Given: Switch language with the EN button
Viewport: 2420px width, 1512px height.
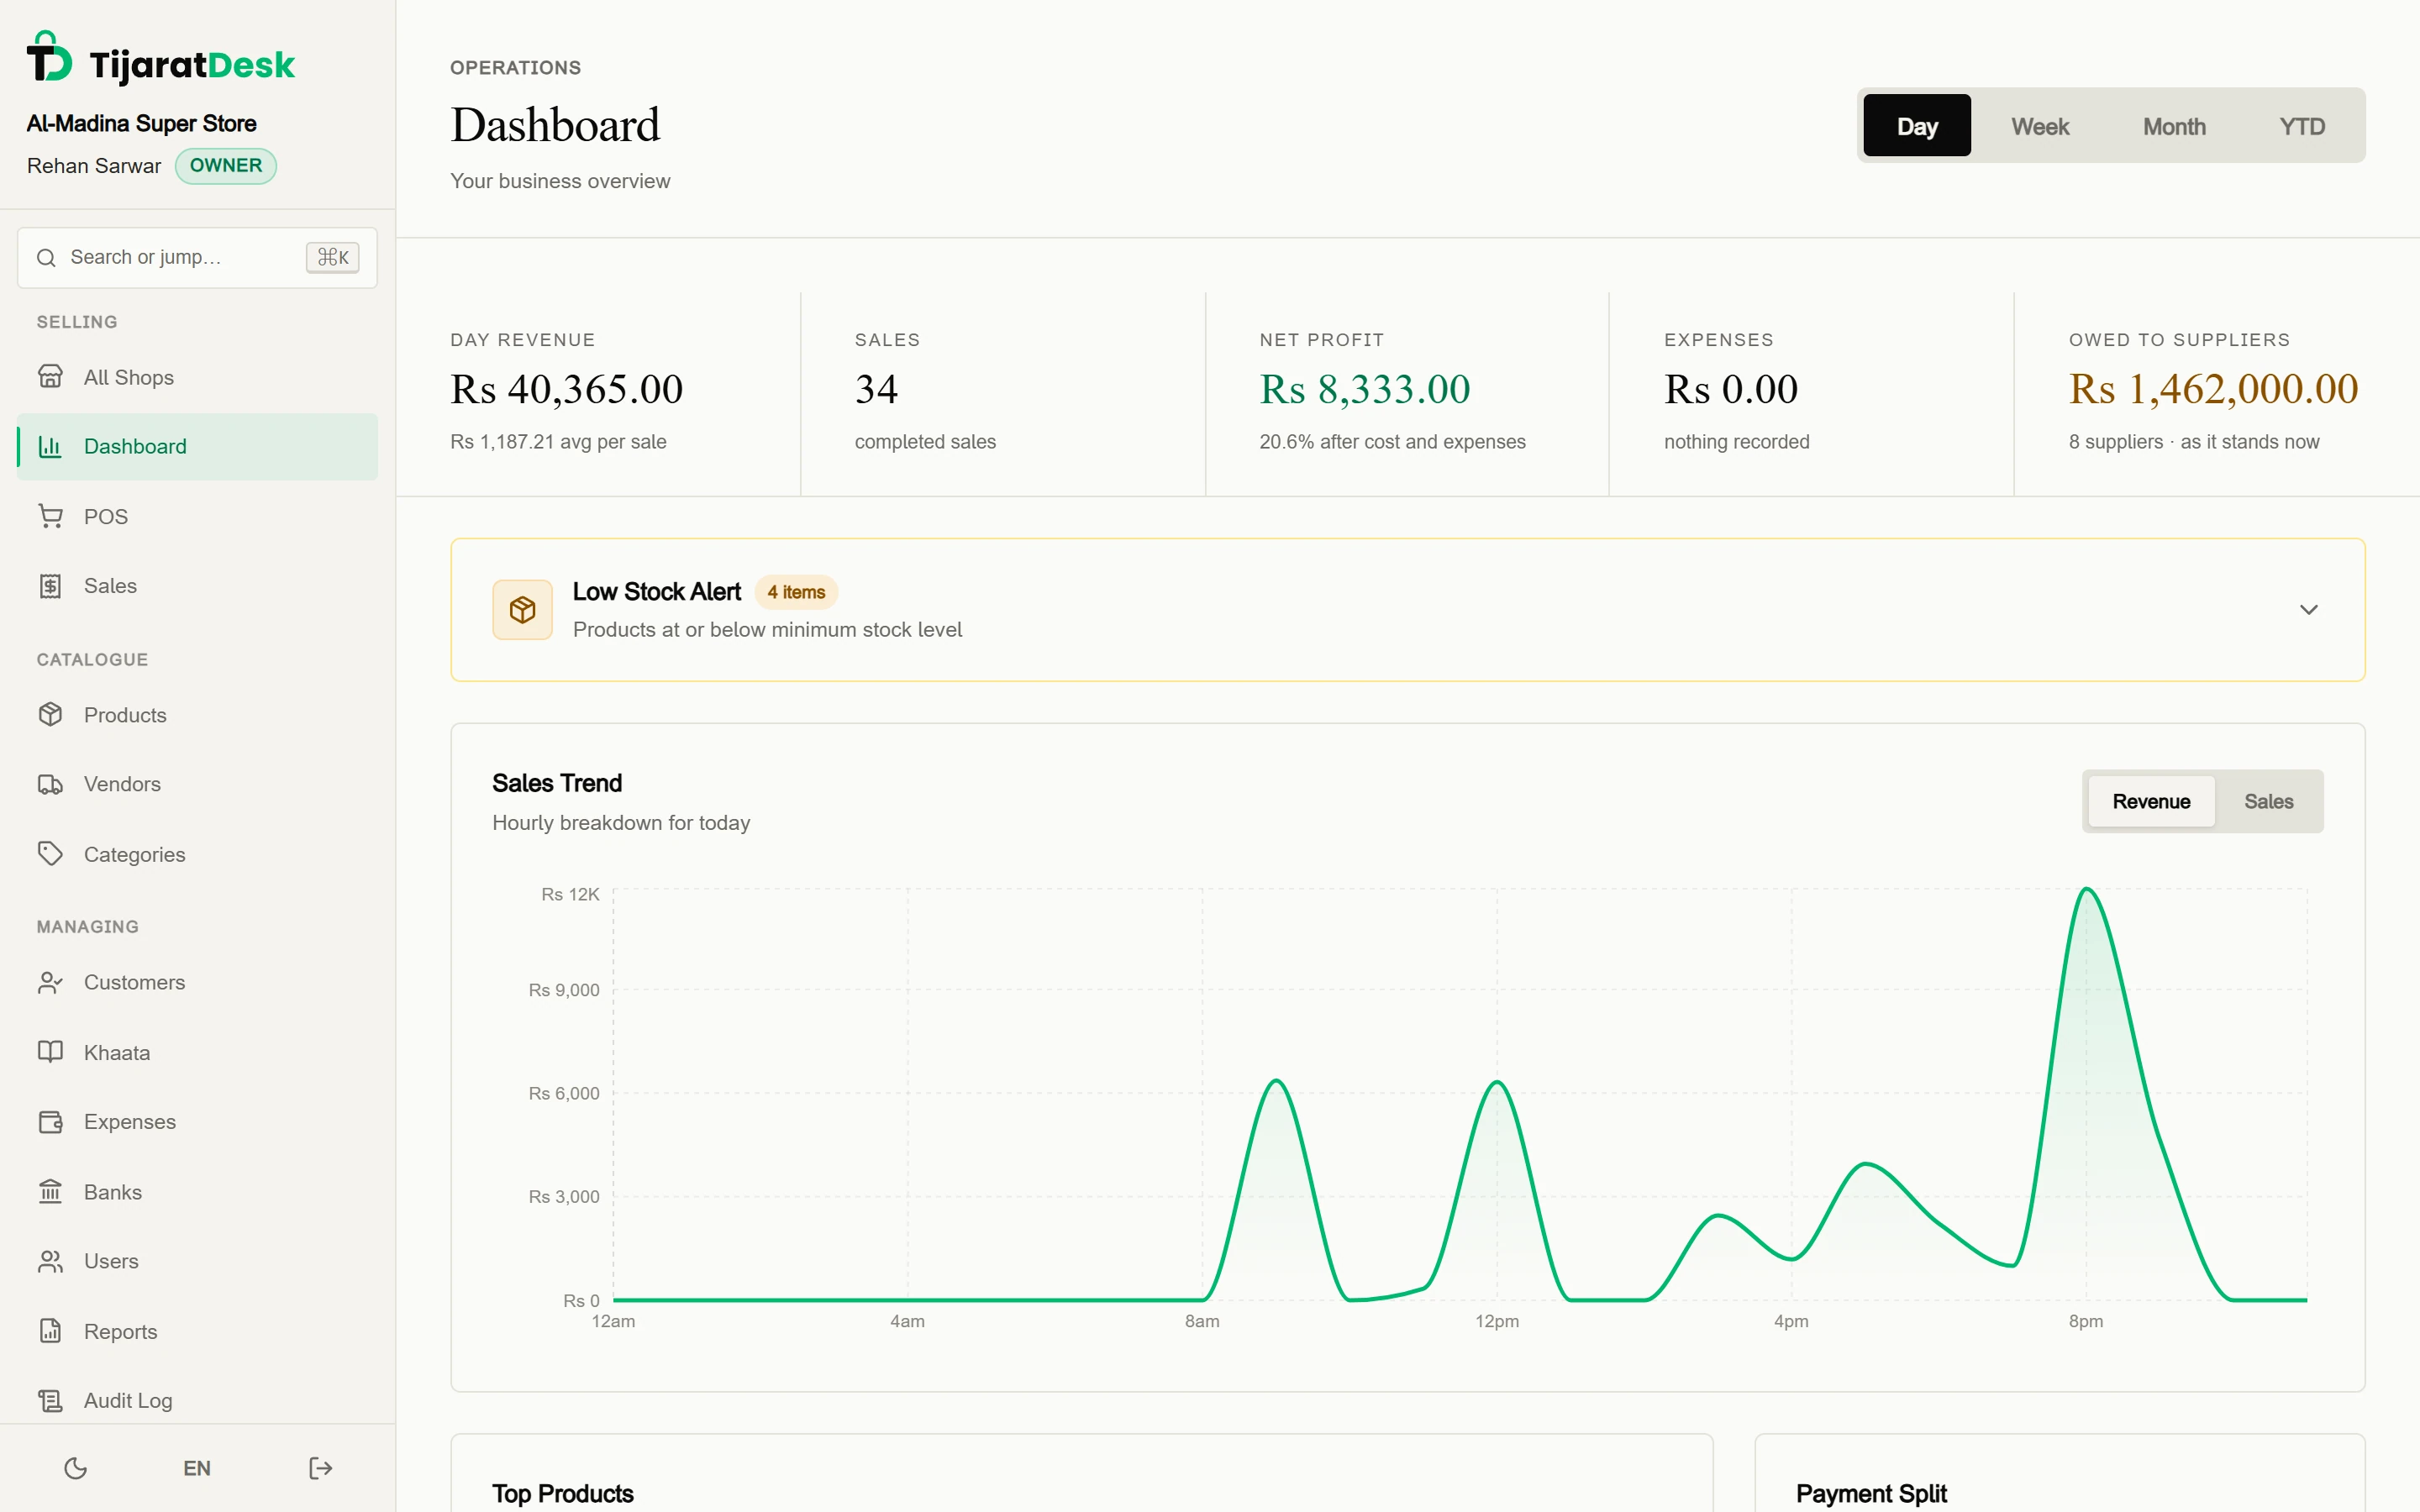Looking at the screenshot, I should (x=197, y=1468).
